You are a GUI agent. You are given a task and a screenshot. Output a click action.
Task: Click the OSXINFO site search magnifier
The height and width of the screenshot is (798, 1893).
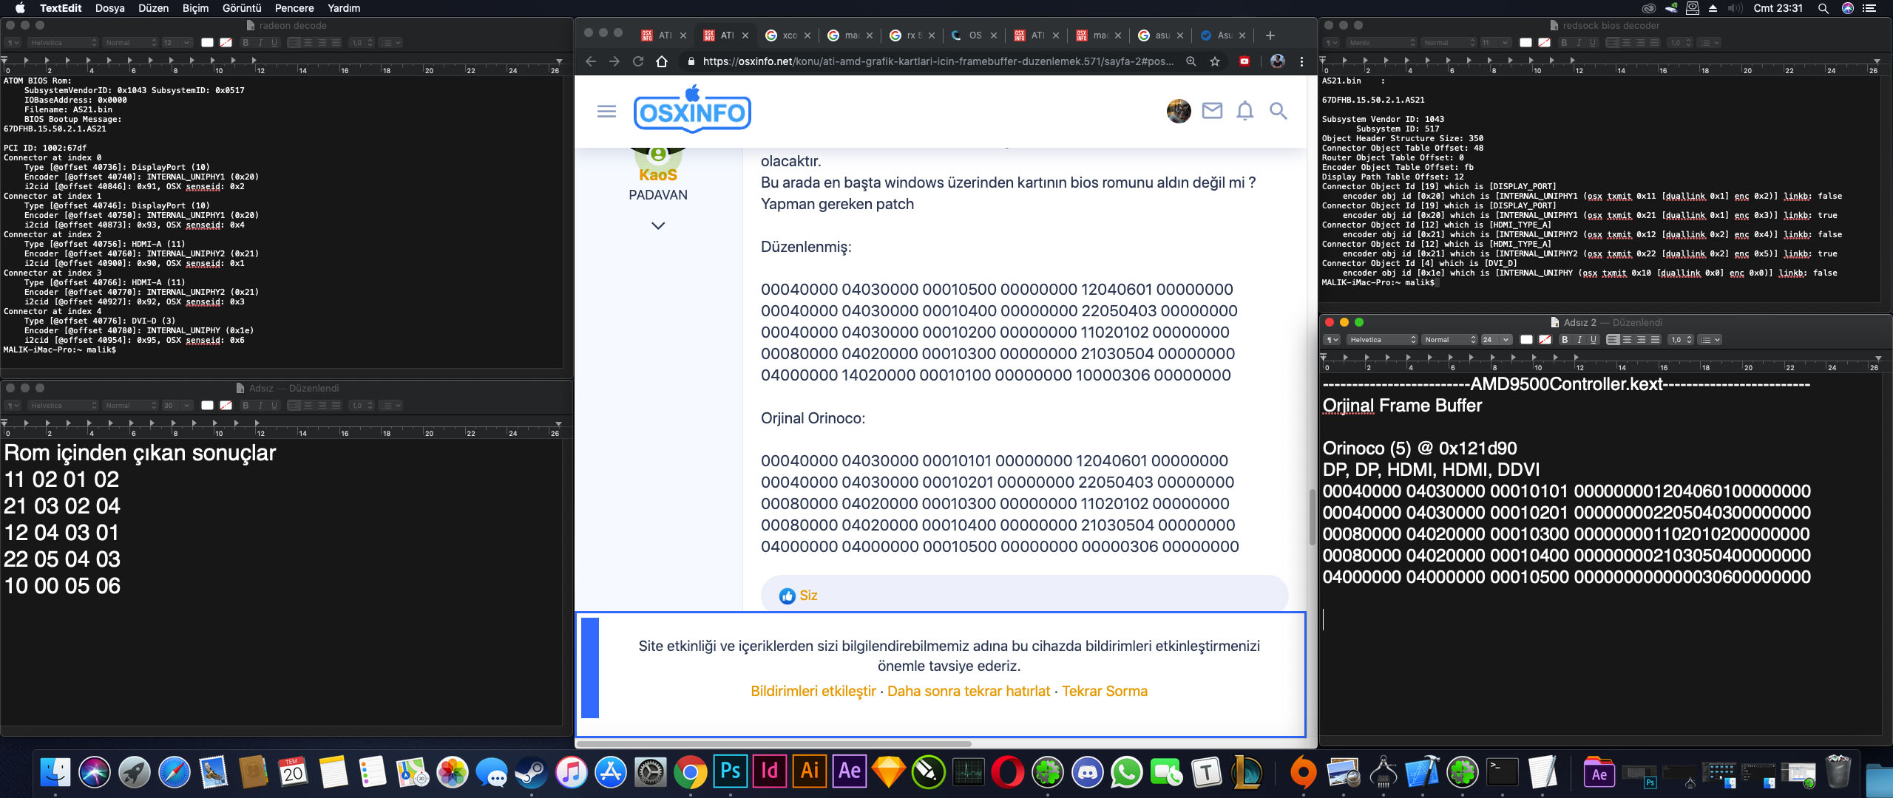(x=1278, y=112)
